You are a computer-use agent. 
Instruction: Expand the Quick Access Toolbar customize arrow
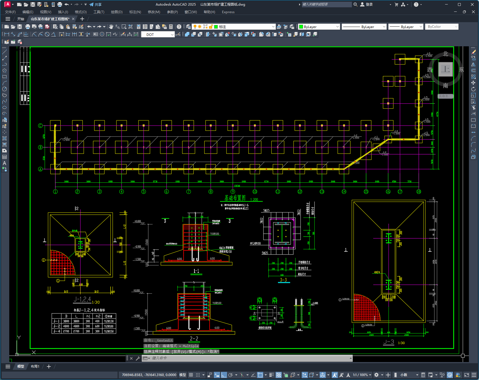(x=86, y=4)
